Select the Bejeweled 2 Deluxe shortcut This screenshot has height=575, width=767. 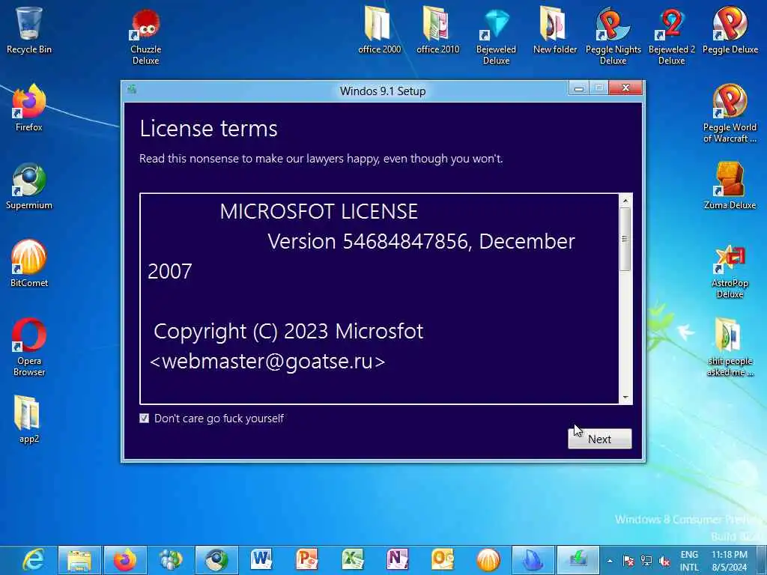click(x=672, y=35)
